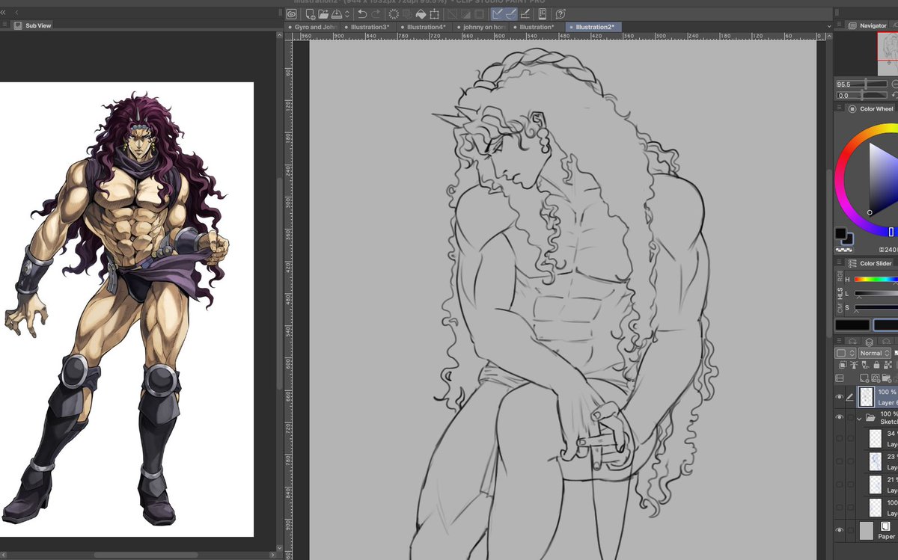Viewport: 898px width, 560px height.
Task: Toggle Snap to Grid icon
Action: click(x=525, y=14)
